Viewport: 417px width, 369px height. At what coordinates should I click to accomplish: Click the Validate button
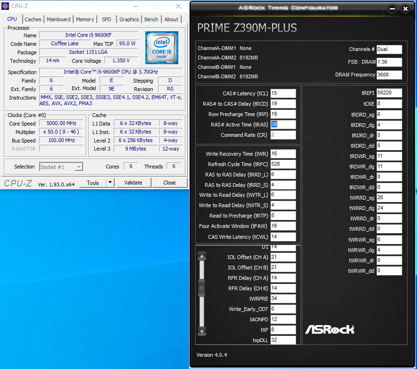point(133,183)
